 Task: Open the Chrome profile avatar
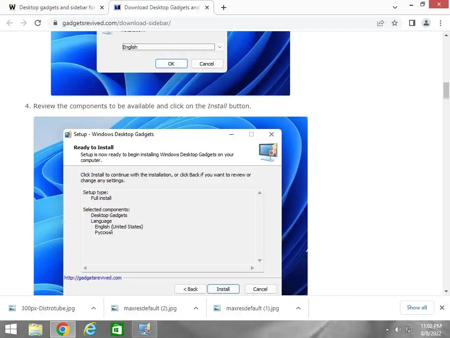click(x=426, y=23)
